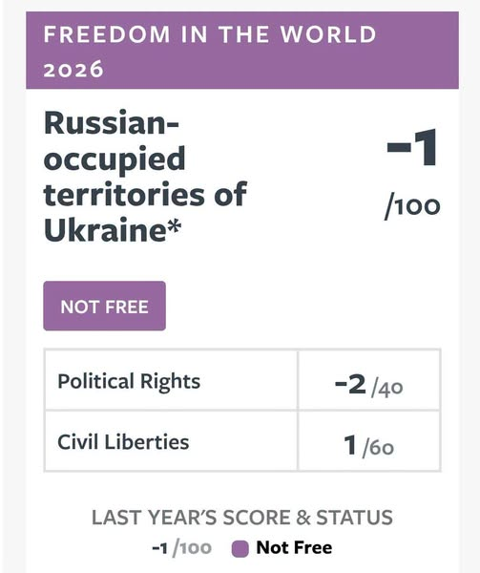Click last year's -1/100 score

[181, 548]
